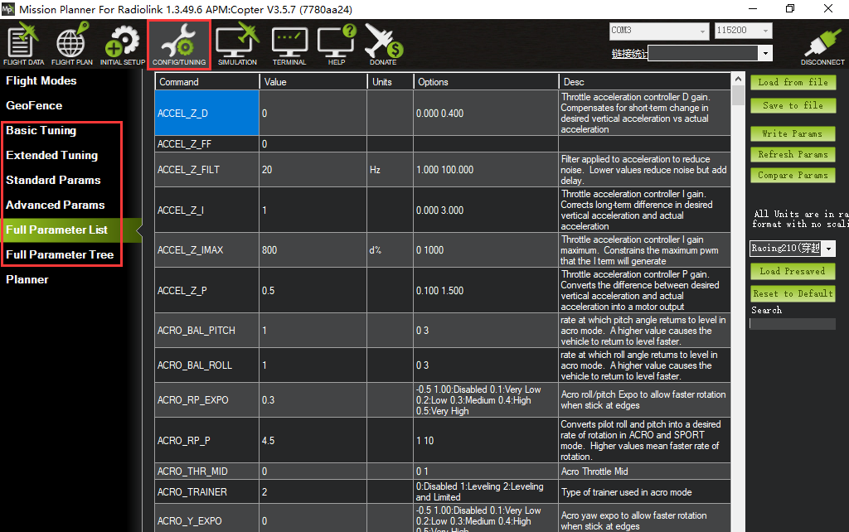849x532 pixels.
Task: Select the ACCEL_Z_FILT value cell
Action: coord(313,169)
